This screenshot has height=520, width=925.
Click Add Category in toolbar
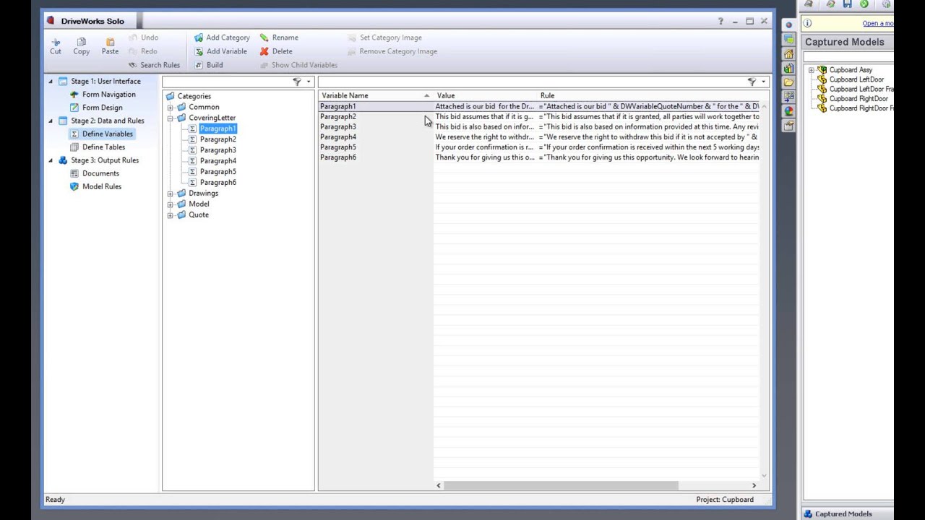coord(221,38)
